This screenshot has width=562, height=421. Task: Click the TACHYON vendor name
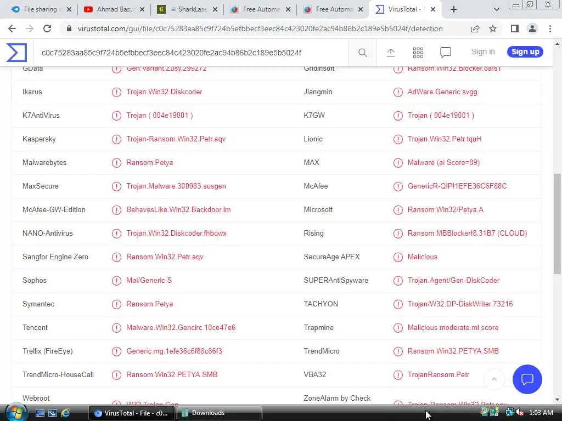[321, 304]
